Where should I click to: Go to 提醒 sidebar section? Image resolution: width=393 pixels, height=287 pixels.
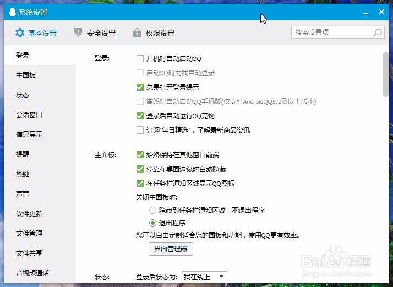pyautogui.click(x=40, y=154)
